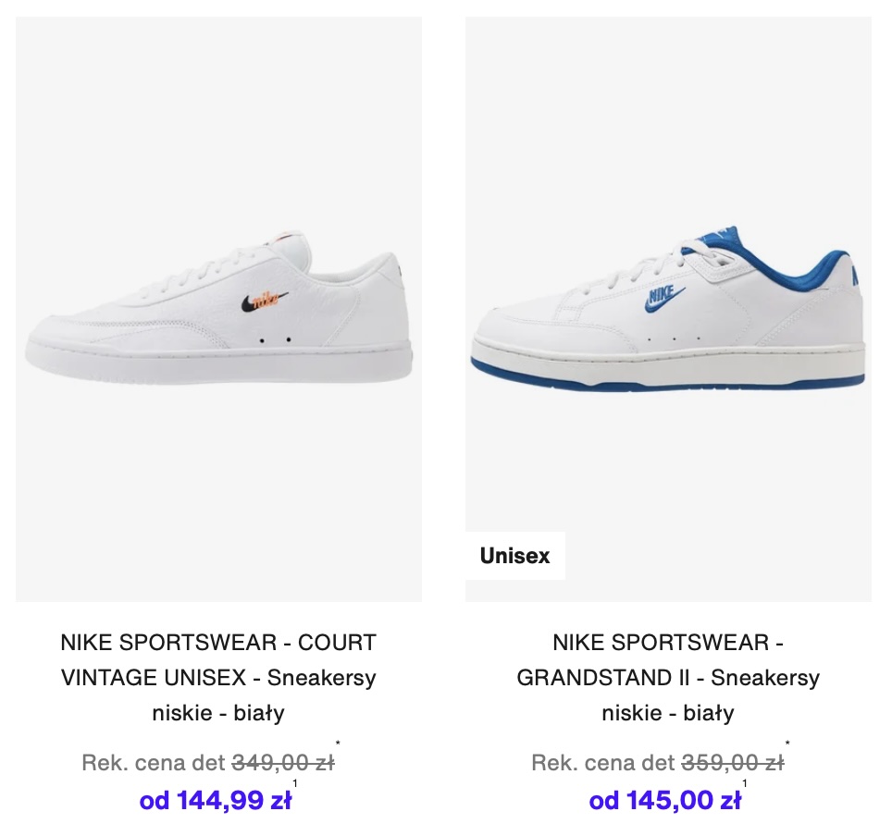Click the Rek. cena det label under Court Vintage

click(x=155, y=763)
